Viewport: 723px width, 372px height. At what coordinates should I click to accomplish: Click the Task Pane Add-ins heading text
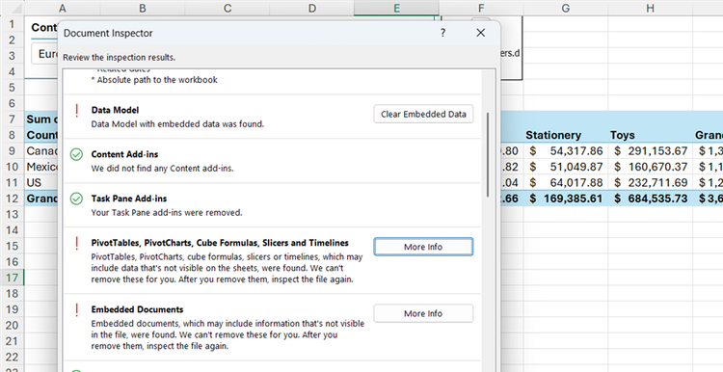point(129,199)
